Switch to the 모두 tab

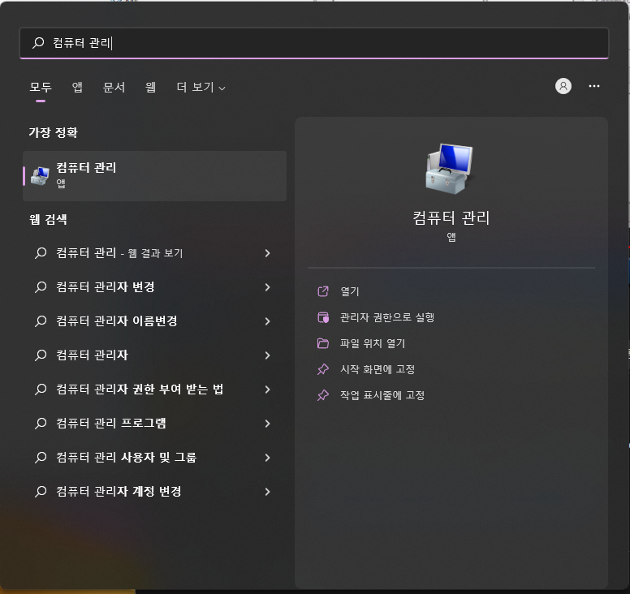[41, 87]
